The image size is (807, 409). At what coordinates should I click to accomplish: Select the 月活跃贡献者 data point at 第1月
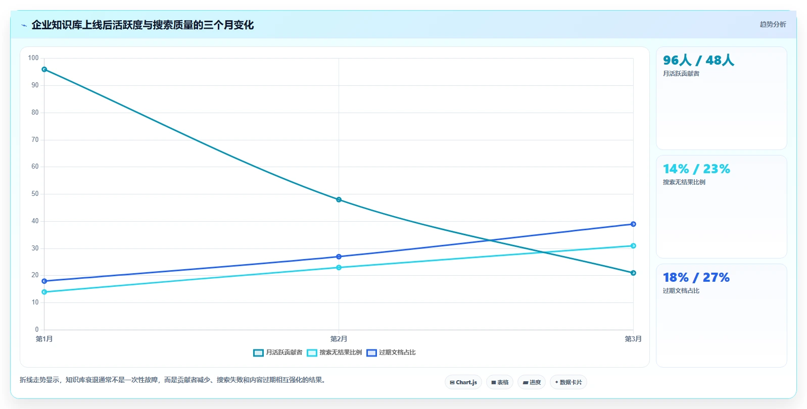point(44,70)
